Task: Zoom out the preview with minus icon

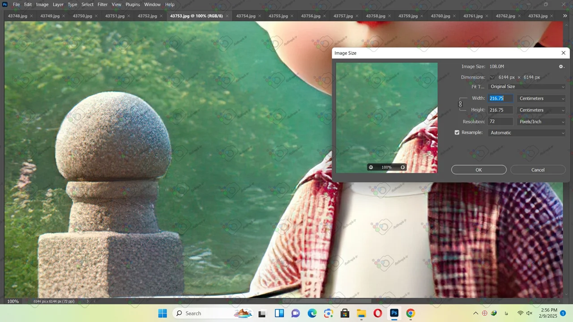Action: pos(371,167)
